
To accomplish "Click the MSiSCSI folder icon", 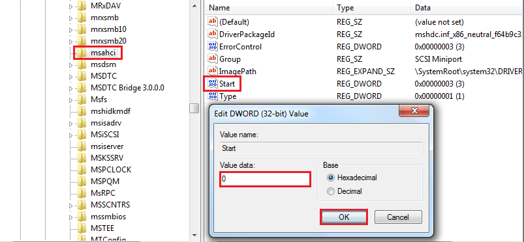I will pyautogui.click(x=82, y=135).
